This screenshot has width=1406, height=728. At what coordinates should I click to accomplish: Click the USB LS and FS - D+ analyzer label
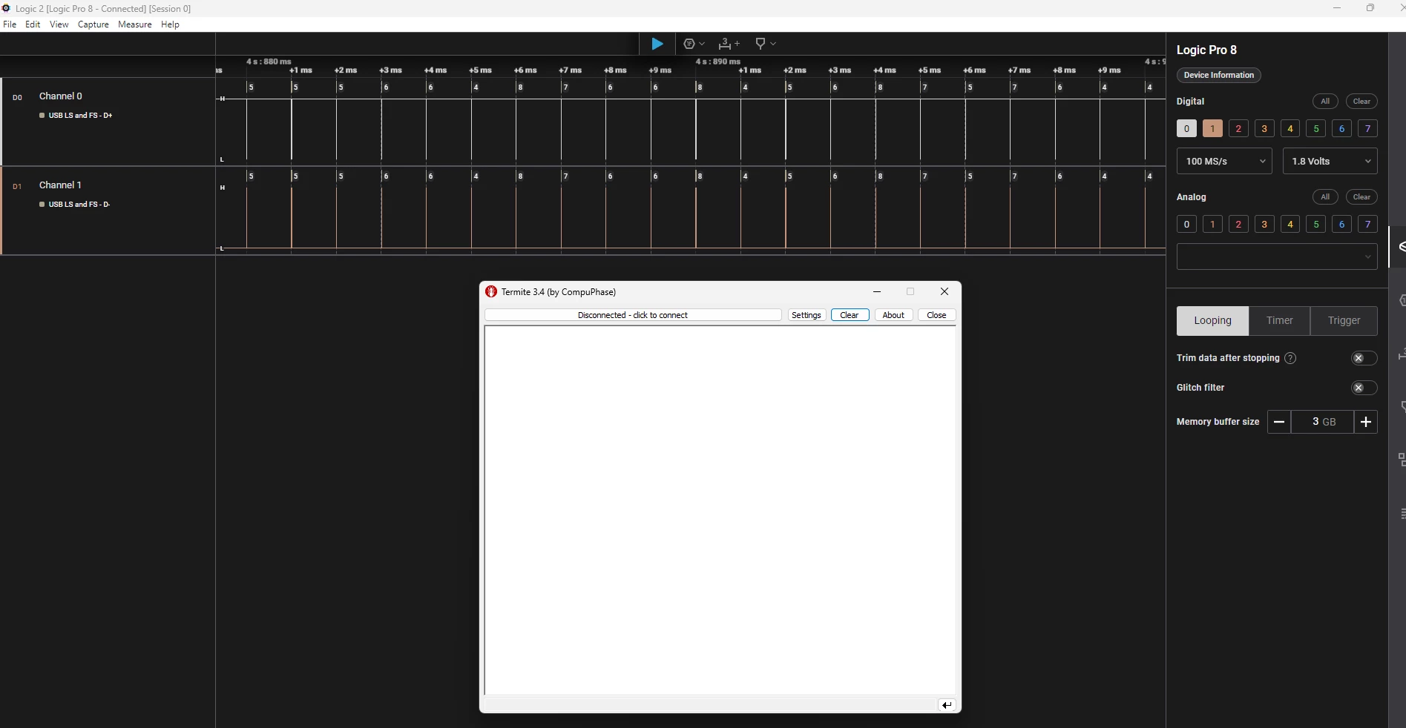pyautogui.click(x=80, y=116)
